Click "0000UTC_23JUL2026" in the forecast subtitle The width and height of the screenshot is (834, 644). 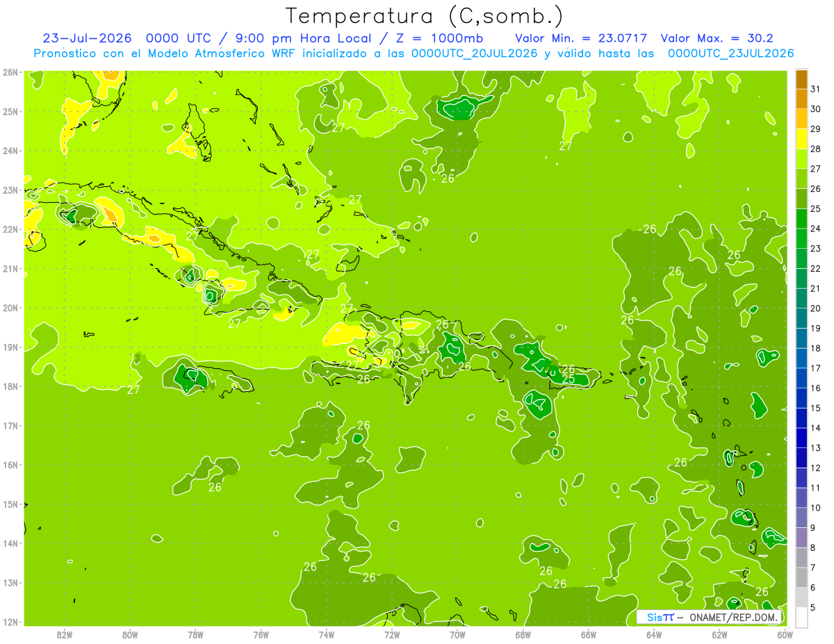click(x=730, y=53)
